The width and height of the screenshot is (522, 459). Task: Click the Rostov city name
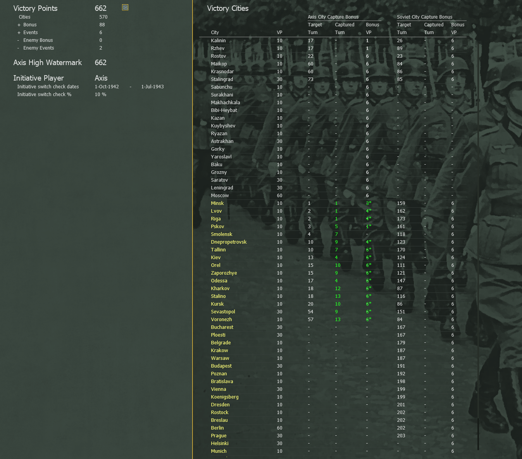click(x=219, y=56)
